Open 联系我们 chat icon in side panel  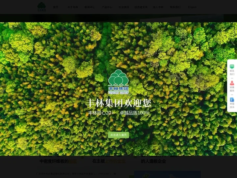[232, 67]
